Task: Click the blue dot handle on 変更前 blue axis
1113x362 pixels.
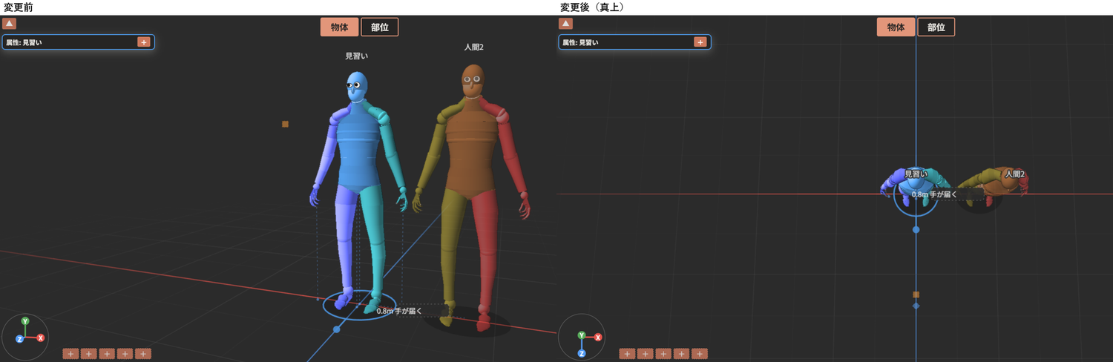Action: coord(337,329)
